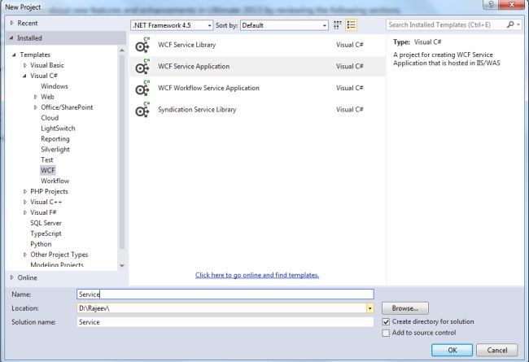This screenshot has height=362, width=529.
Task: Toggle Create directory for solution checkbox
Action: pos(386,322)
